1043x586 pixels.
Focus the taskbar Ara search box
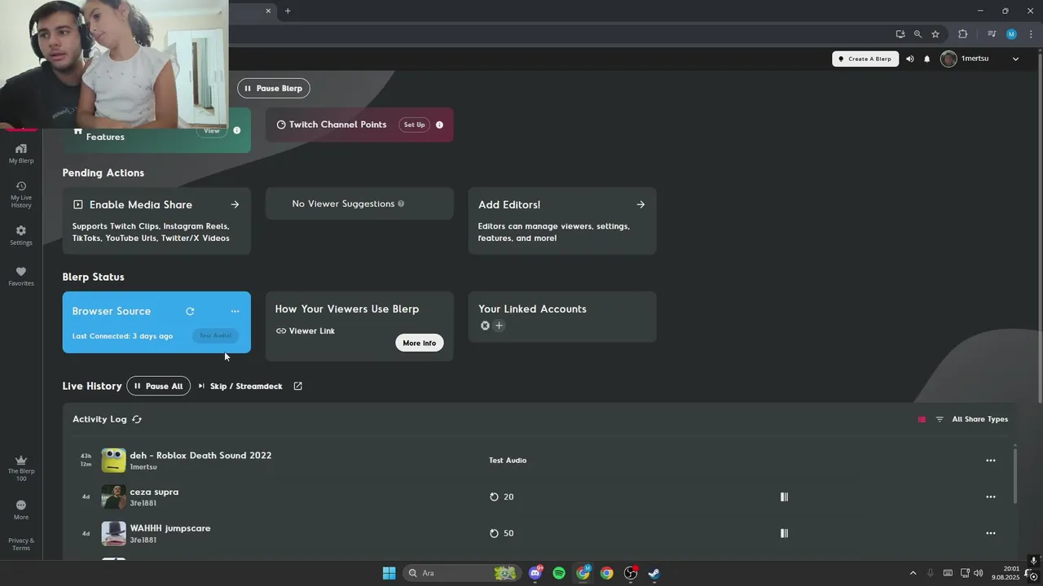pyautogui.click(x=463, y=573)
